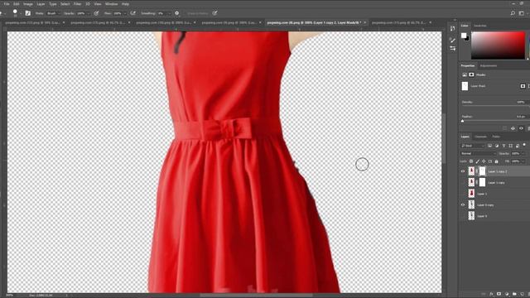
Task: Click load selection from mask icon
Action: coord(505,128)
